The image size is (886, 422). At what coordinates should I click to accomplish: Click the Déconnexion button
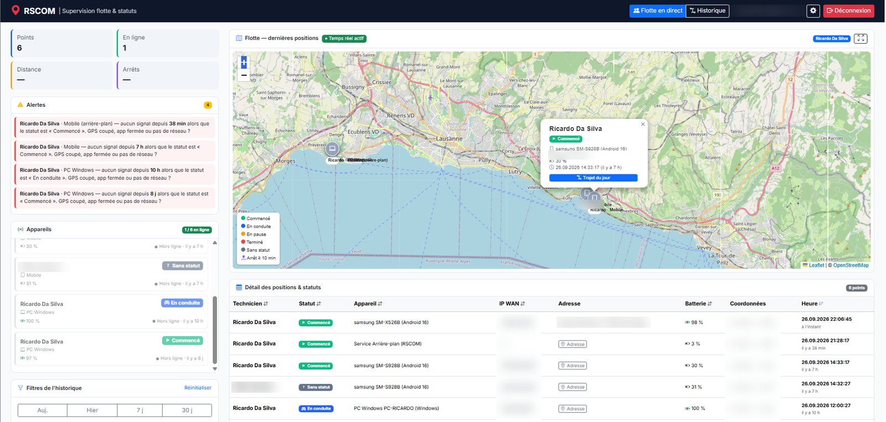(848, 11)
